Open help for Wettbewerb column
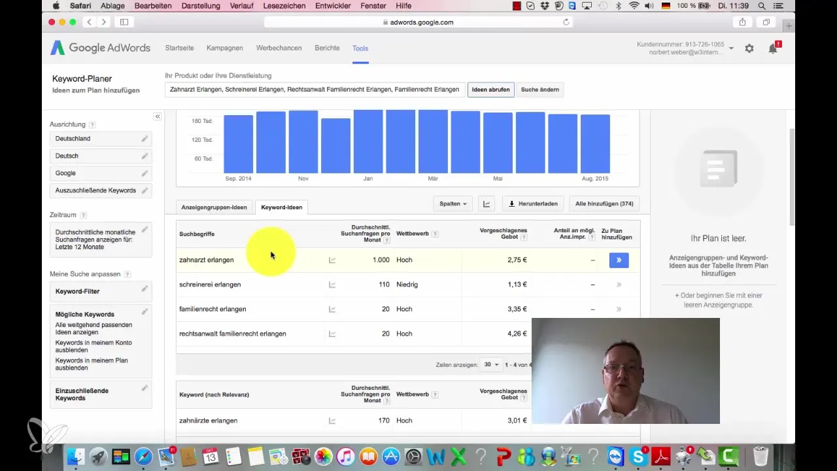This screenshot has height=471, width=837. [x=435, y=234]
